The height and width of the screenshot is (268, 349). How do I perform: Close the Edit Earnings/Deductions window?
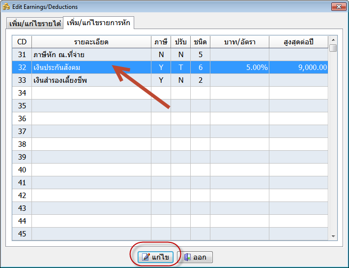pos(338,7)
